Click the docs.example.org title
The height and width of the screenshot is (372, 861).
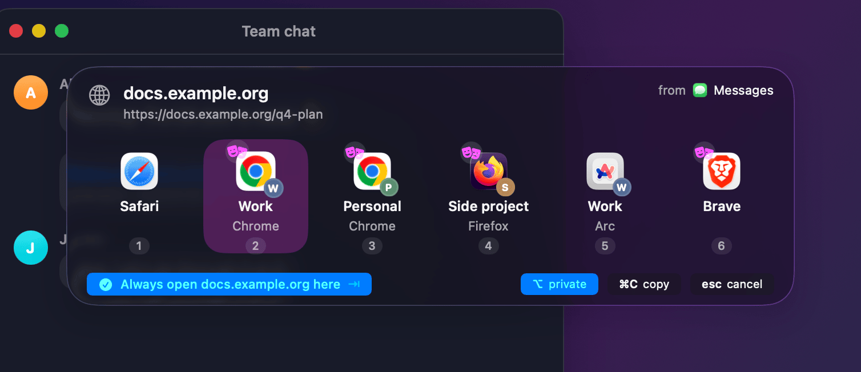pos(196,94)
